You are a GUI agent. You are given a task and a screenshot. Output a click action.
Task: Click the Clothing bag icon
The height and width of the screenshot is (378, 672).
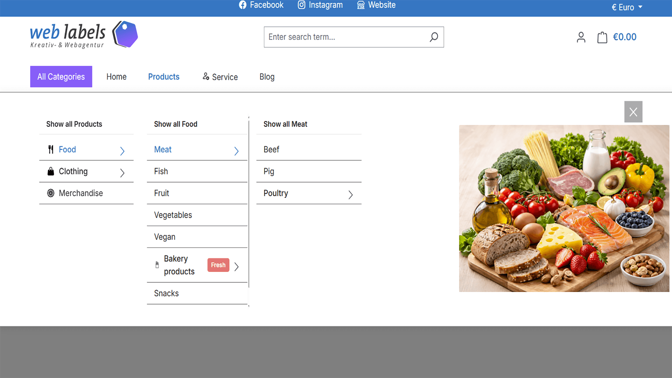coord(51,171)
